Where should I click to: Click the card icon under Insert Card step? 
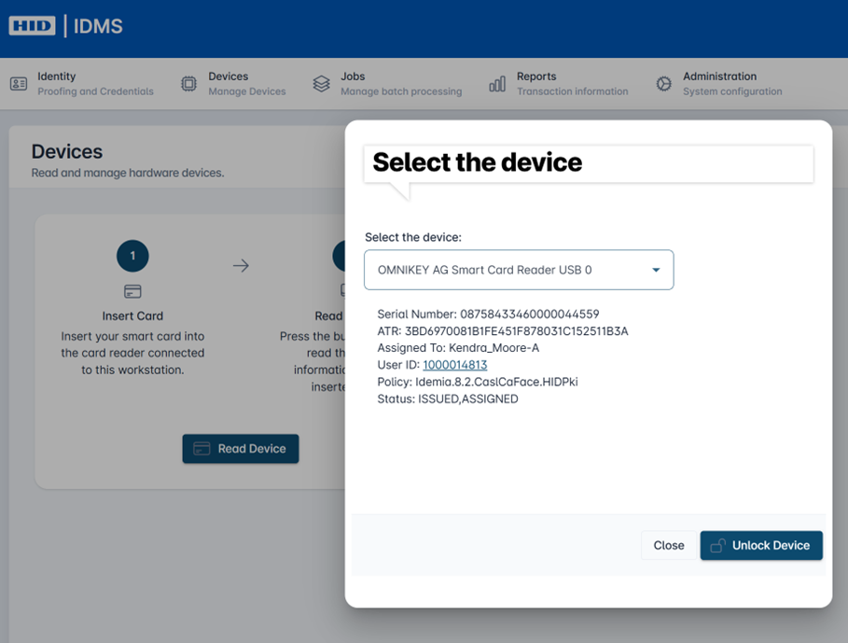132,291
